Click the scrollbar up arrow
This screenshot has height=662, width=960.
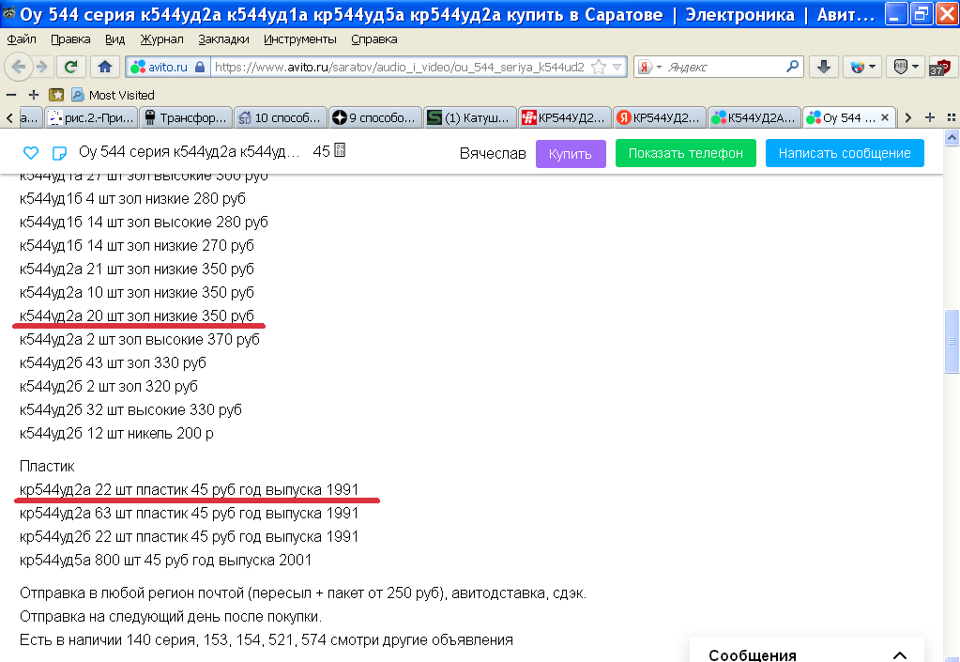pos(952,137)
